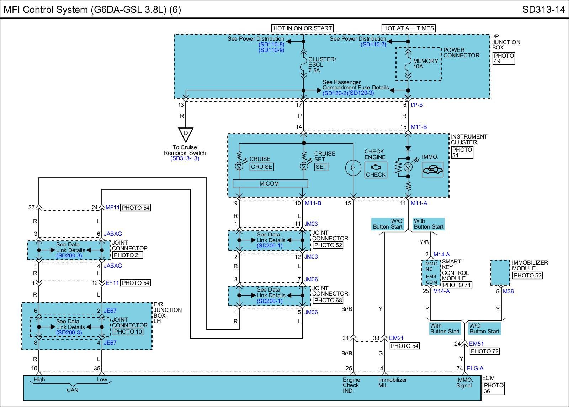Click the triangle D connector symbol

(x=185, y=135)
